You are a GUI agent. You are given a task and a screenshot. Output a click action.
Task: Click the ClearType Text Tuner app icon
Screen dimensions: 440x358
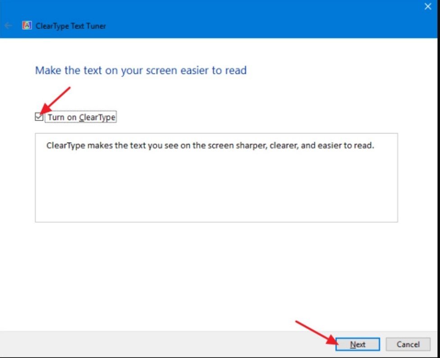coord(27,25)
